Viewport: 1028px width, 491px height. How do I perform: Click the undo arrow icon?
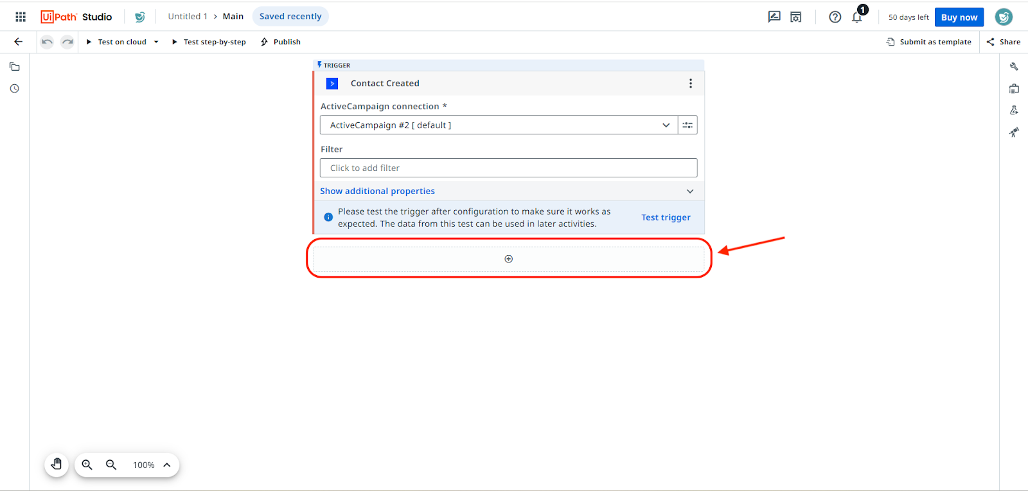pyautogui.click(x=47, y=42)
